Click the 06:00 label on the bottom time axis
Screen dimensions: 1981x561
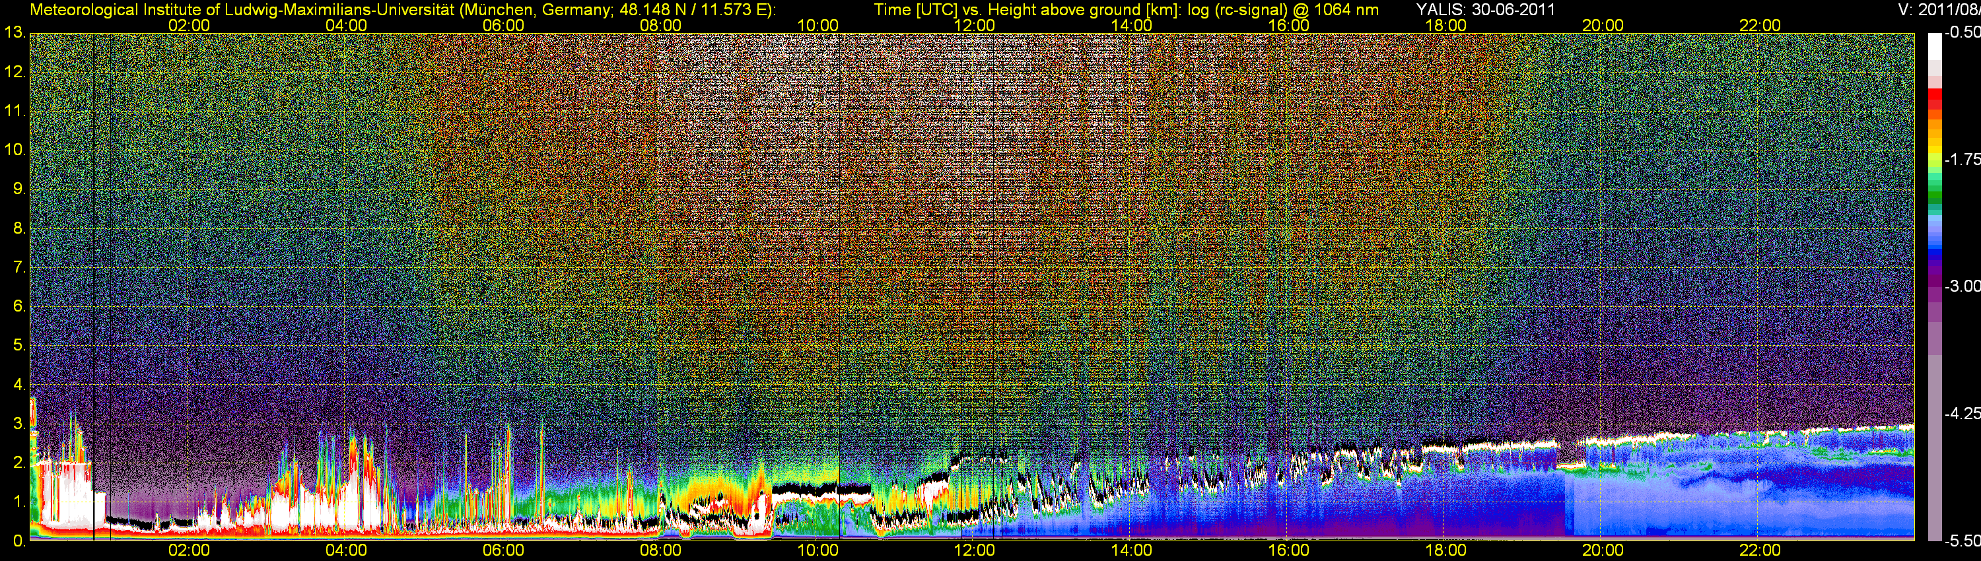point(503,550)
